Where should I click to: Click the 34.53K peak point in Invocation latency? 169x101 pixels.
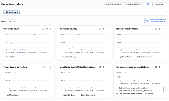(79, 35)
